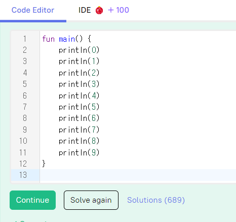The image size is (236, 222).
Task: Click line number 7 in gutter
Action: (25, 107)
